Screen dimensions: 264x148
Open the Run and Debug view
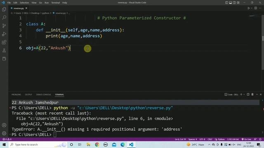4,34
